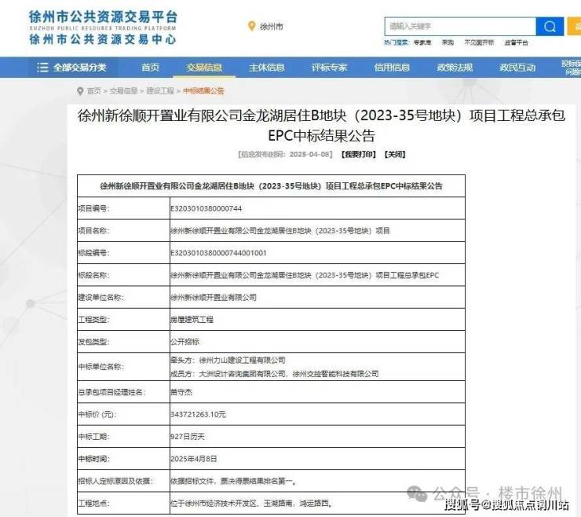This screenshot has width=581, height=517.
Task: Click hot search term 监督平台
Action: click(516, 42)
